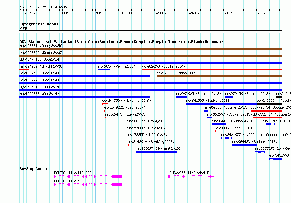Screen dimensions: 291x203
Task: Click the Cytogenetic Bands track title
Action: (x=39, y=24)
